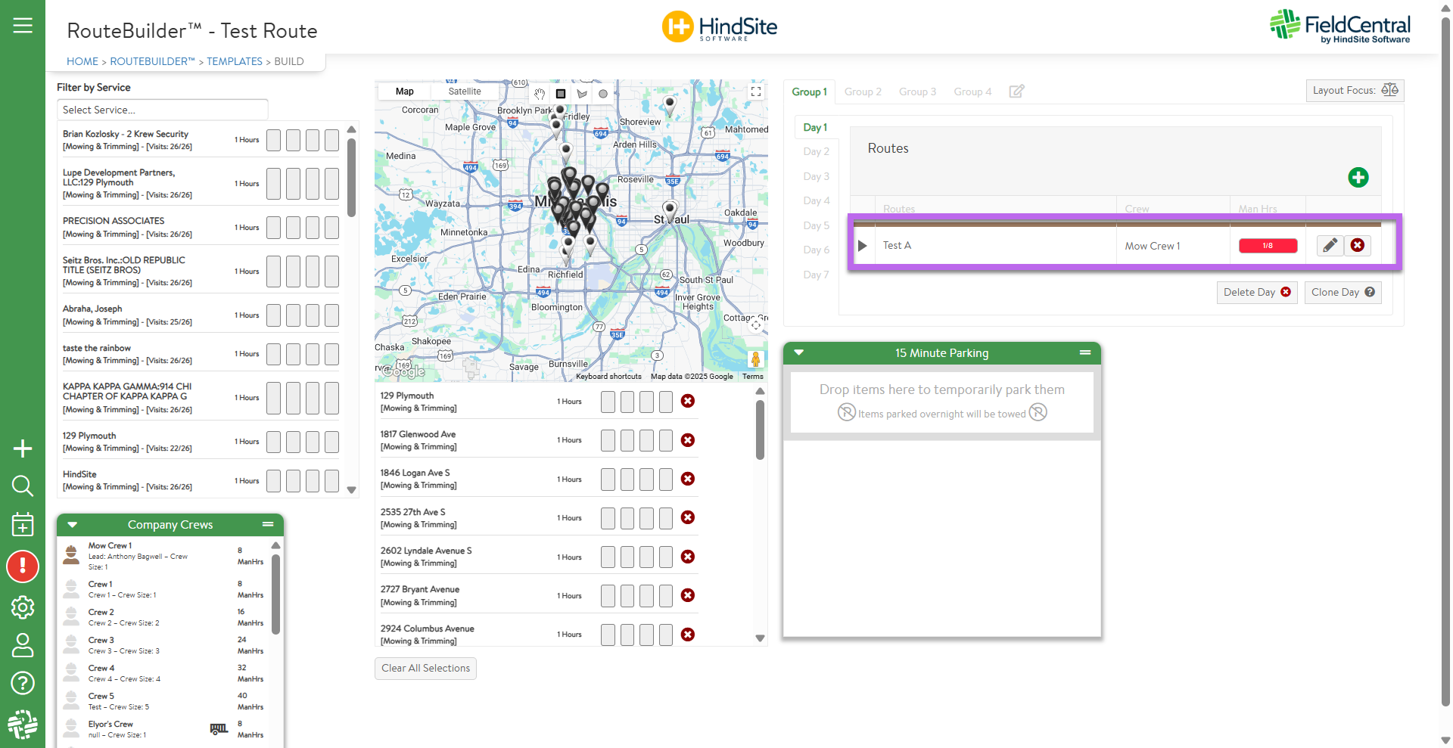Check the first box for 2535 27th Ave S

pyautogui.click(x=608, y=518)
